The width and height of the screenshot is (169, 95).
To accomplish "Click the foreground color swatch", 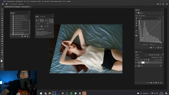I will point(2,61).
